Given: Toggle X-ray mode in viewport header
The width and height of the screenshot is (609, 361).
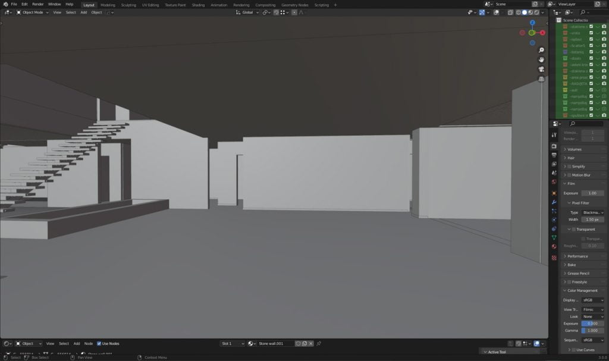Looking at the screenshot, I should pyautogui.click(x=511, y=12).
